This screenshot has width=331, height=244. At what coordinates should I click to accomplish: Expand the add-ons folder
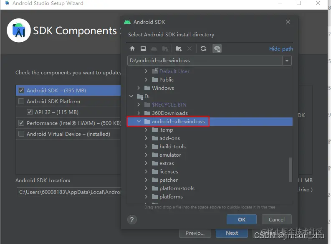tap(146, 138)
